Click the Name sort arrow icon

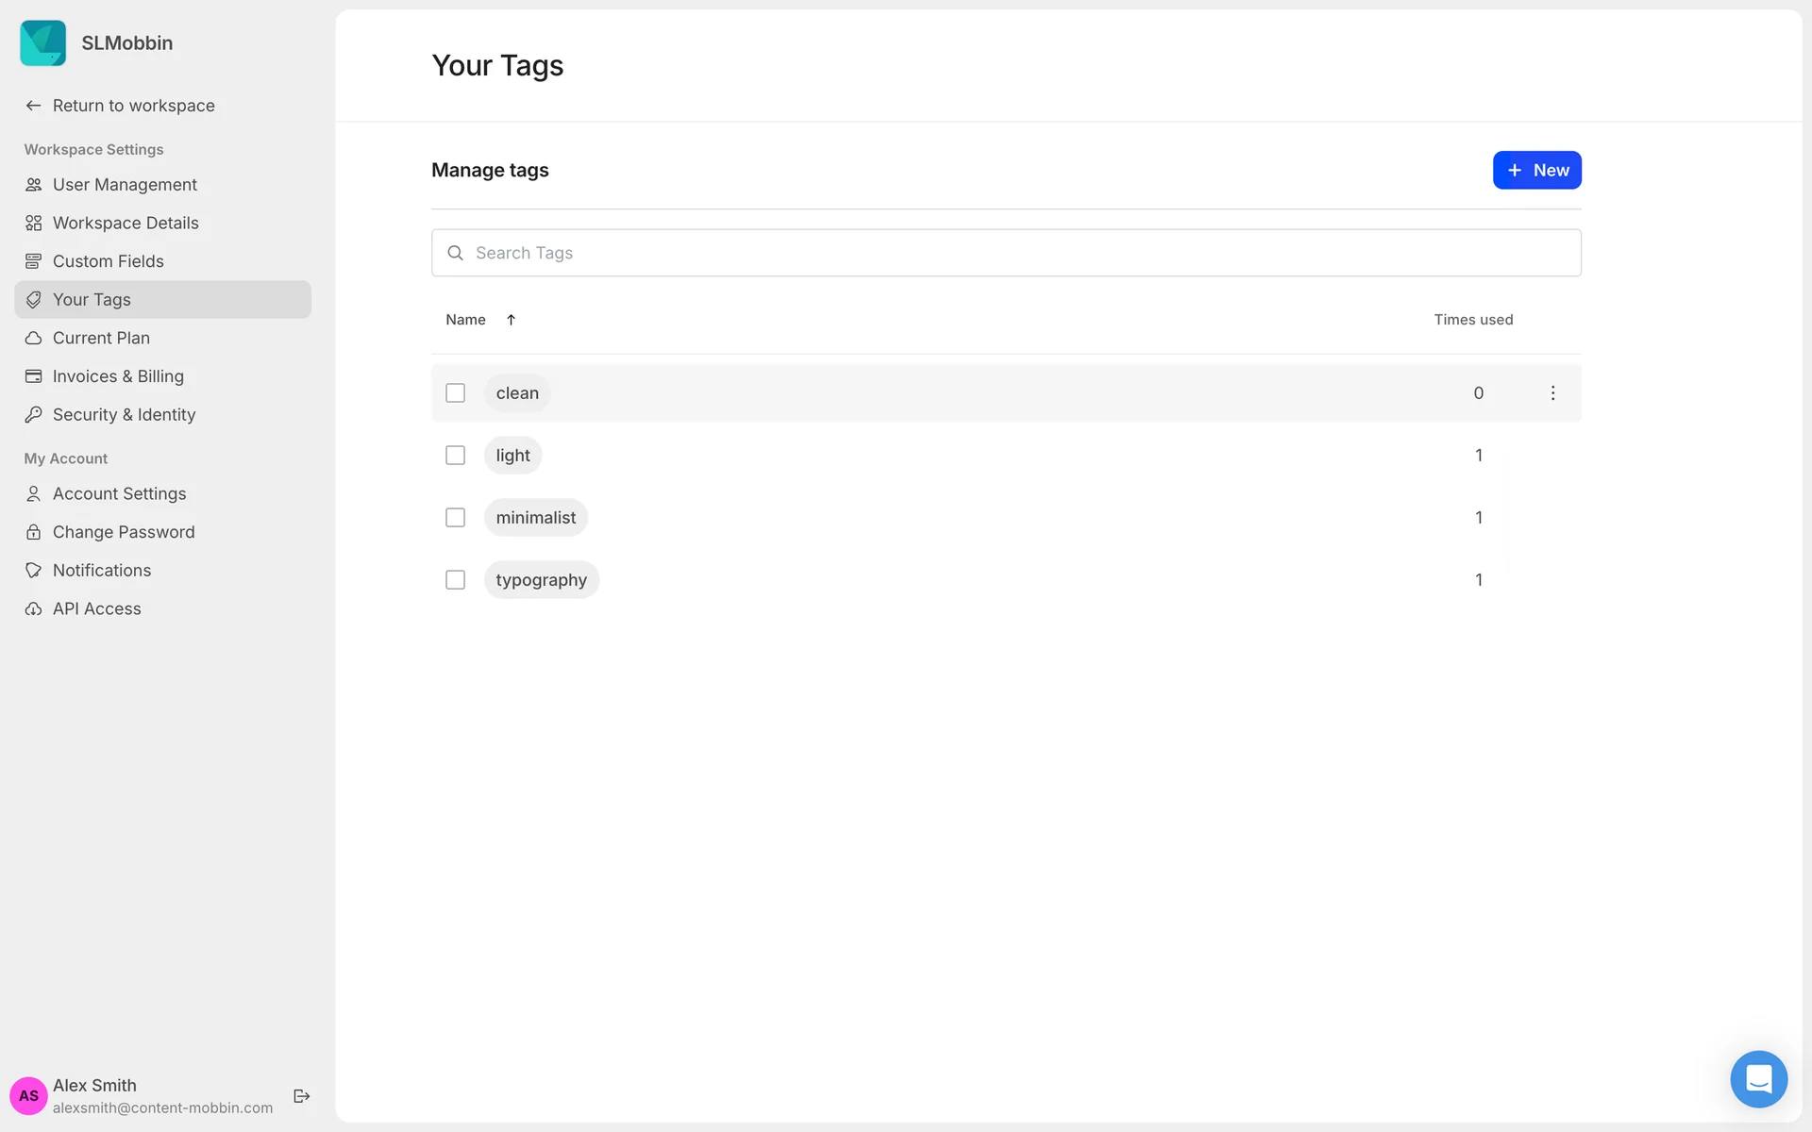point(511,320)
